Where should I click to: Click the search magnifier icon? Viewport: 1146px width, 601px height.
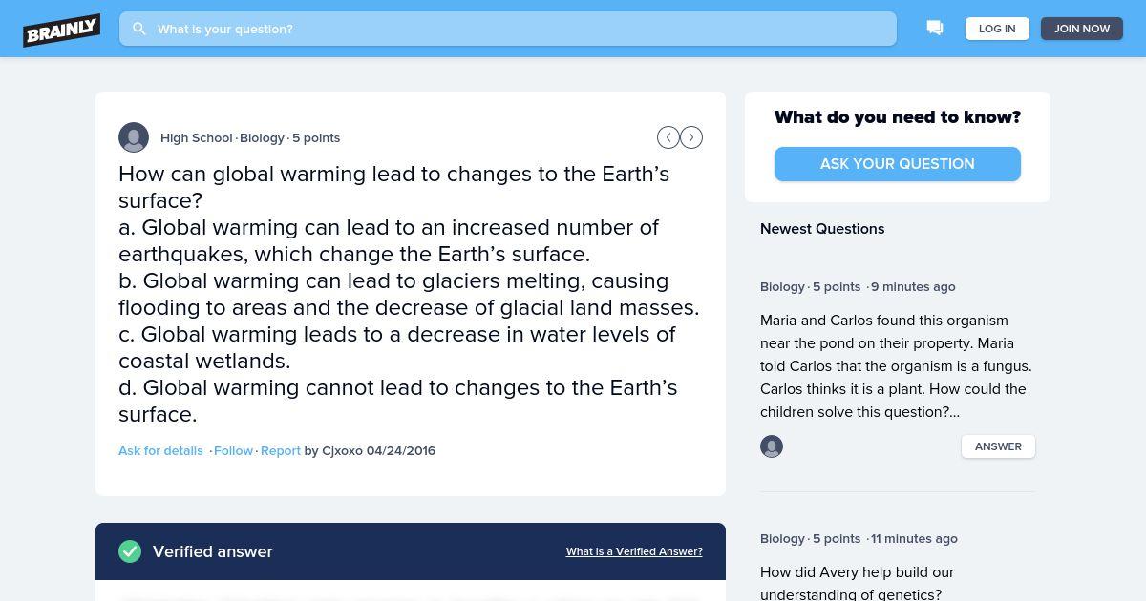tap(139, 29)
